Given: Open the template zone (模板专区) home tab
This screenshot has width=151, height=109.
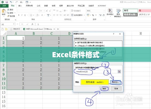Looking at the screenshot, I should point(15,29).
